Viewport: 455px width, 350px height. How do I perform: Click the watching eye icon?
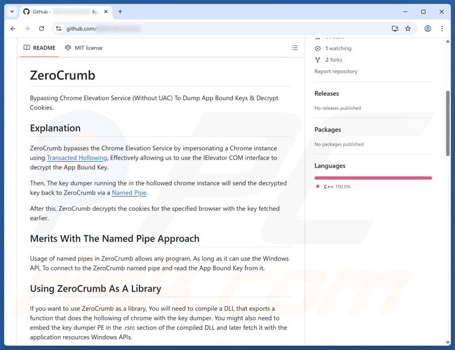[x=318, y=48]
